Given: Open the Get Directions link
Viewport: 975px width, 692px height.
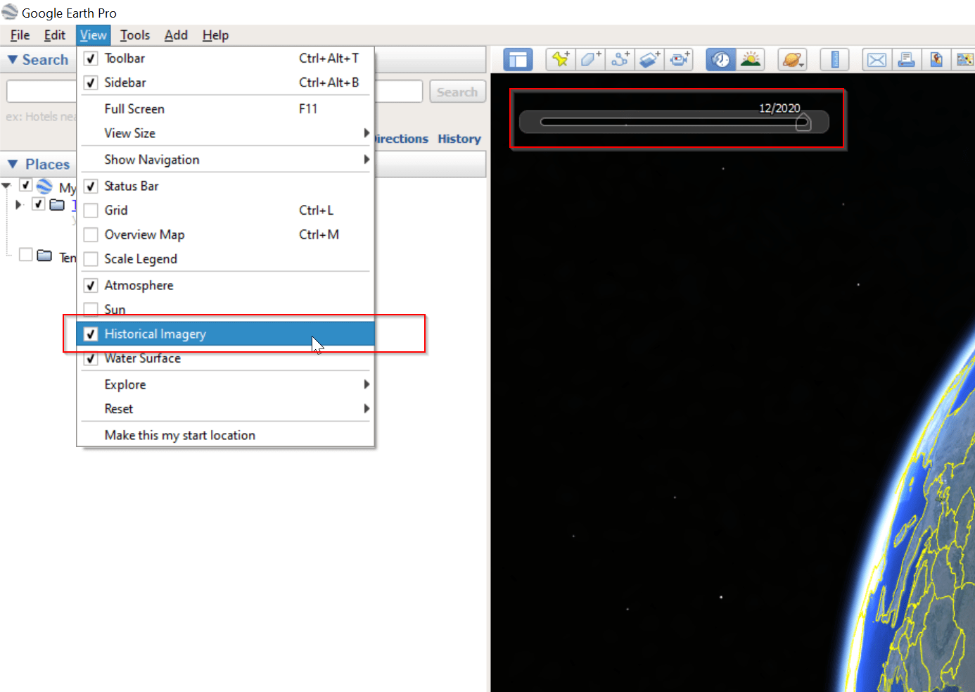Looking at the screenshot, I should click(x=401, y=139).
